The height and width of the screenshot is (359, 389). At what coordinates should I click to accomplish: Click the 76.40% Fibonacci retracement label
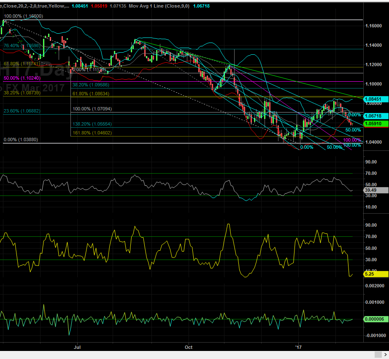point(22,46)
